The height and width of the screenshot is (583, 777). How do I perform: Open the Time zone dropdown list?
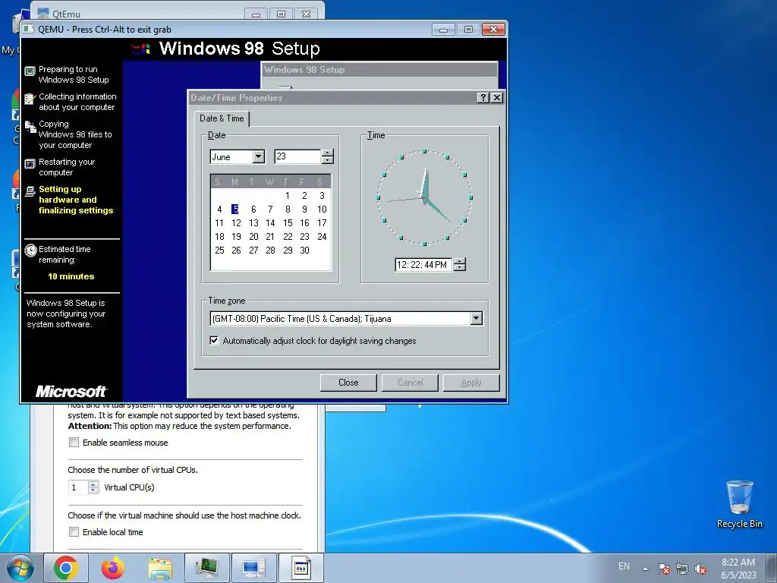coord(477,318)
